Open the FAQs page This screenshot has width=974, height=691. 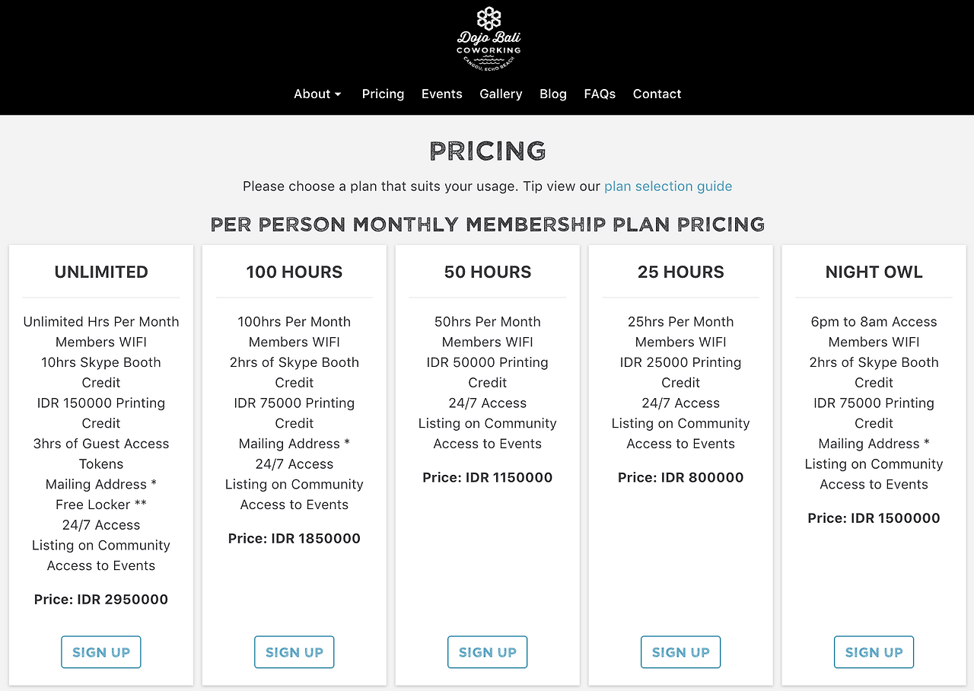tap(600, 94)
